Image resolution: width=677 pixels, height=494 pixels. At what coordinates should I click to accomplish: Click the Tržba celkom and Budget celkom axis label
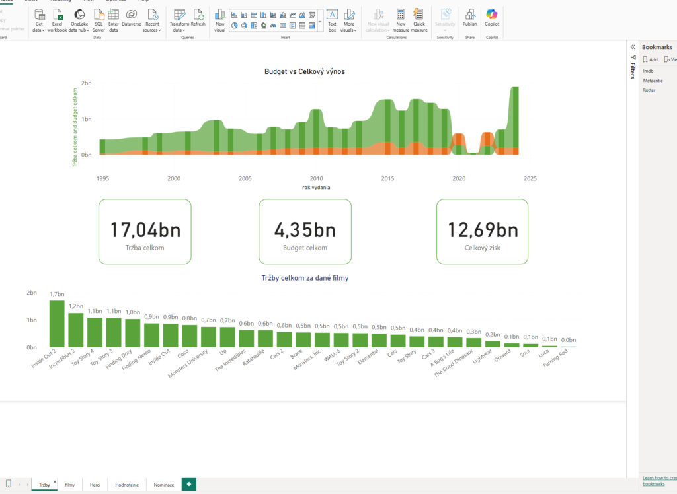pyautogui.click(x=75, y=127)
